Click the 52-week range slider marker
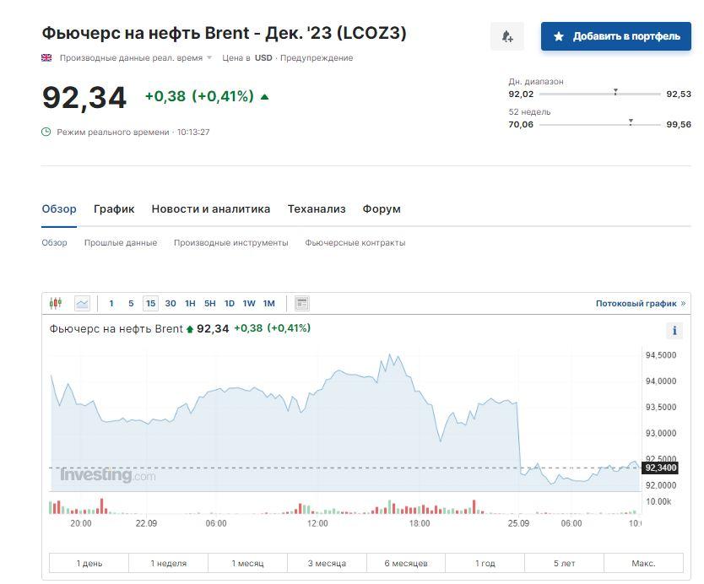Screen dimensions: 704x584 coord(631,122)
